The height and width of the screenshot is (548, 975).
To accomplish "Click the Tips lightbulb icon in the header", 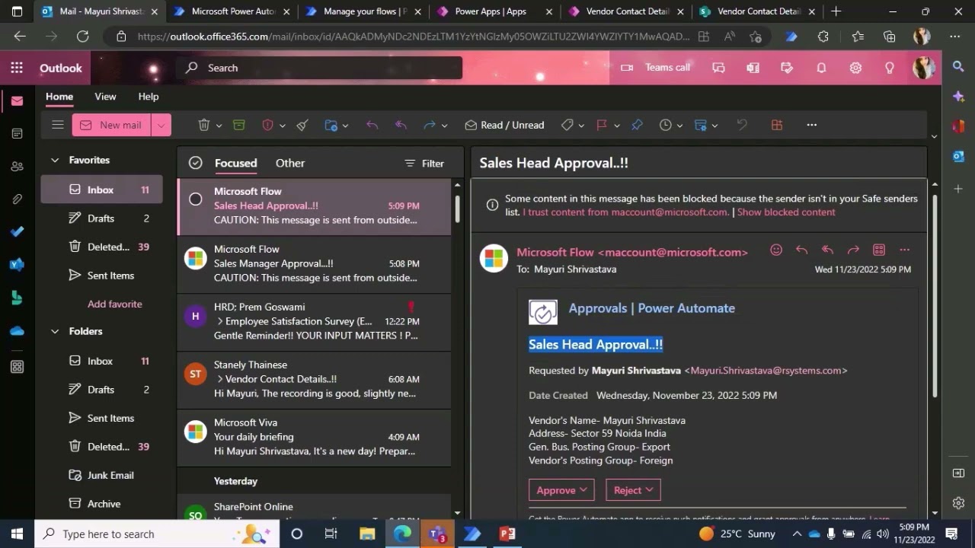I will [x=890, y=68].
